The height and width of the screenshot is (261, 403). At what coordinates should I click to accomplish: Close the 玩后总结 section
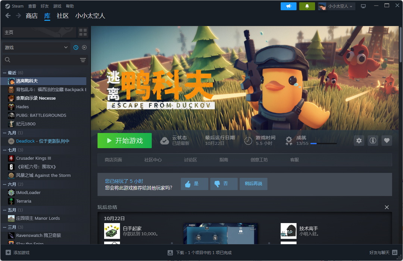tap(387, 207)
